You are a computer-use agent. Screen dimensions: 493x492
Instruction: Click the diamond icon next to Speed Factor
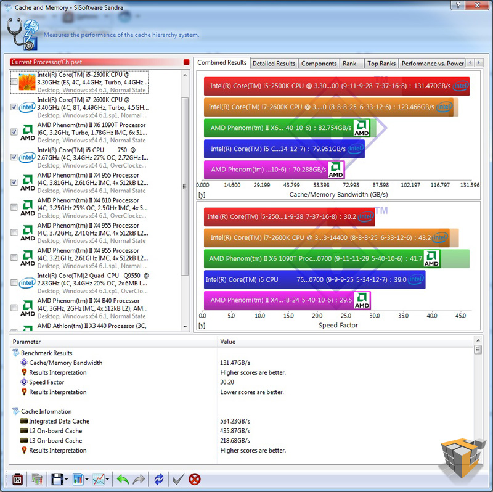coord(24,382)
